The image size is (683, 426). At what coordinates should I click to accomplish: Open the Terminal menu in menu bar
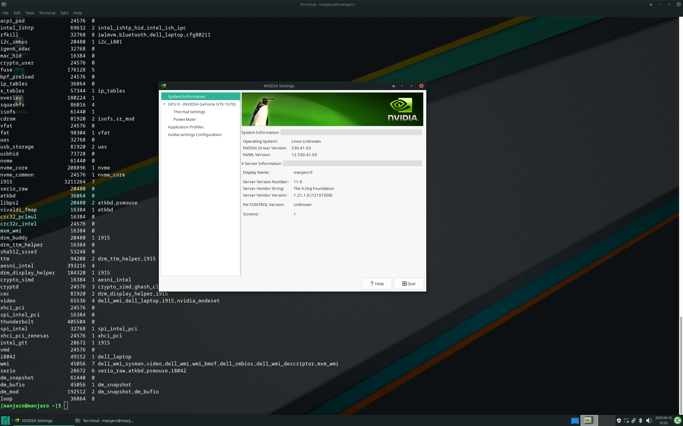pyautogui.click(x=47, y=13)
